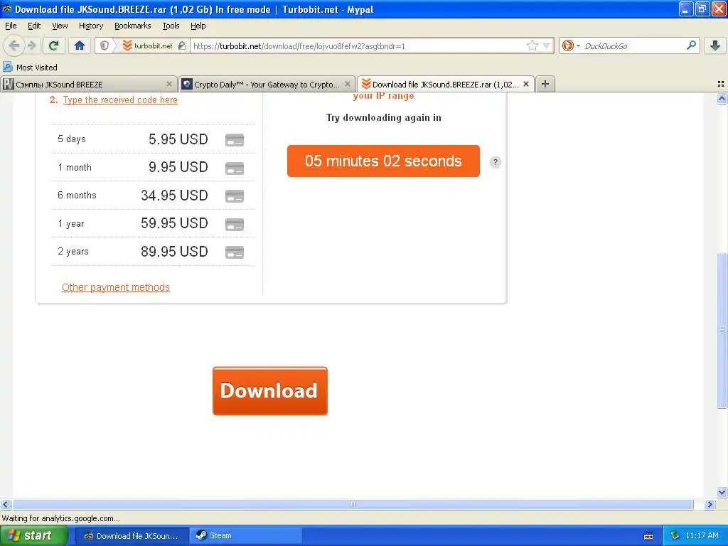Click the DuckDuckGo search field

point(633,45)
